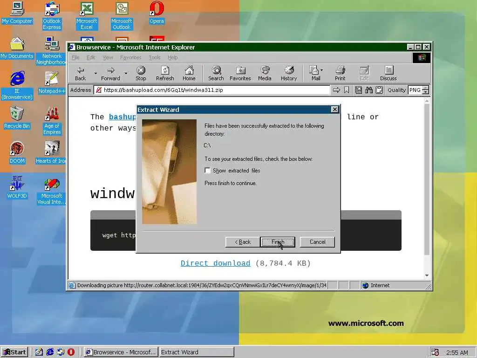
Task: Open the View menu
Action: coord(108,57)
